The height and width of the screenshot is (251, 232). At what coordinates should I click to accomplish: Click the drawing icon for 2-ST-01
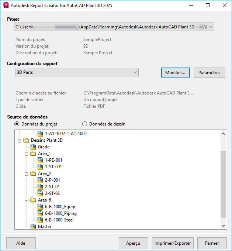point(40,187)
